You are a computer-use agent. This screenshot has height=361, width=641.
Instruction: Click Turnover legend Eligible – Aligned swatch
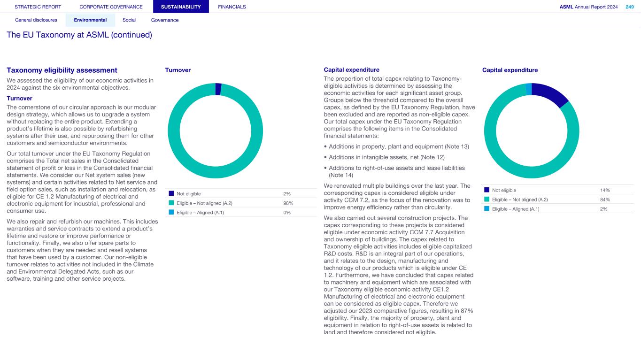pyautogui.click(x=171, y=212)
